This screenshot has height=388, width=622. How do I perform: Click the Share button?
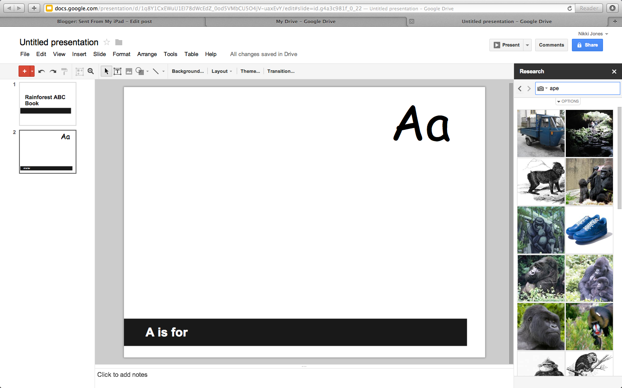click(587, 45)
